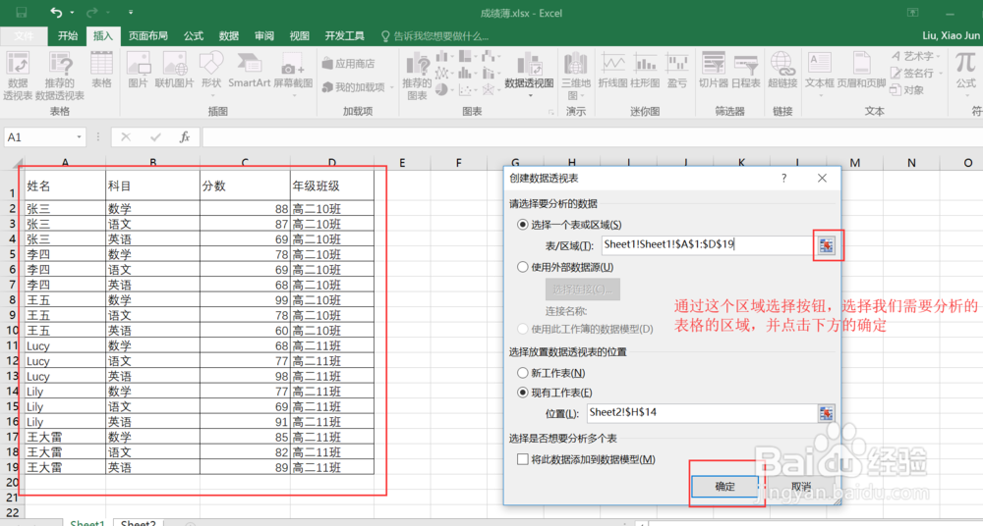
Task: Click the 对象 object icon
Action: (x=907, y=90)
